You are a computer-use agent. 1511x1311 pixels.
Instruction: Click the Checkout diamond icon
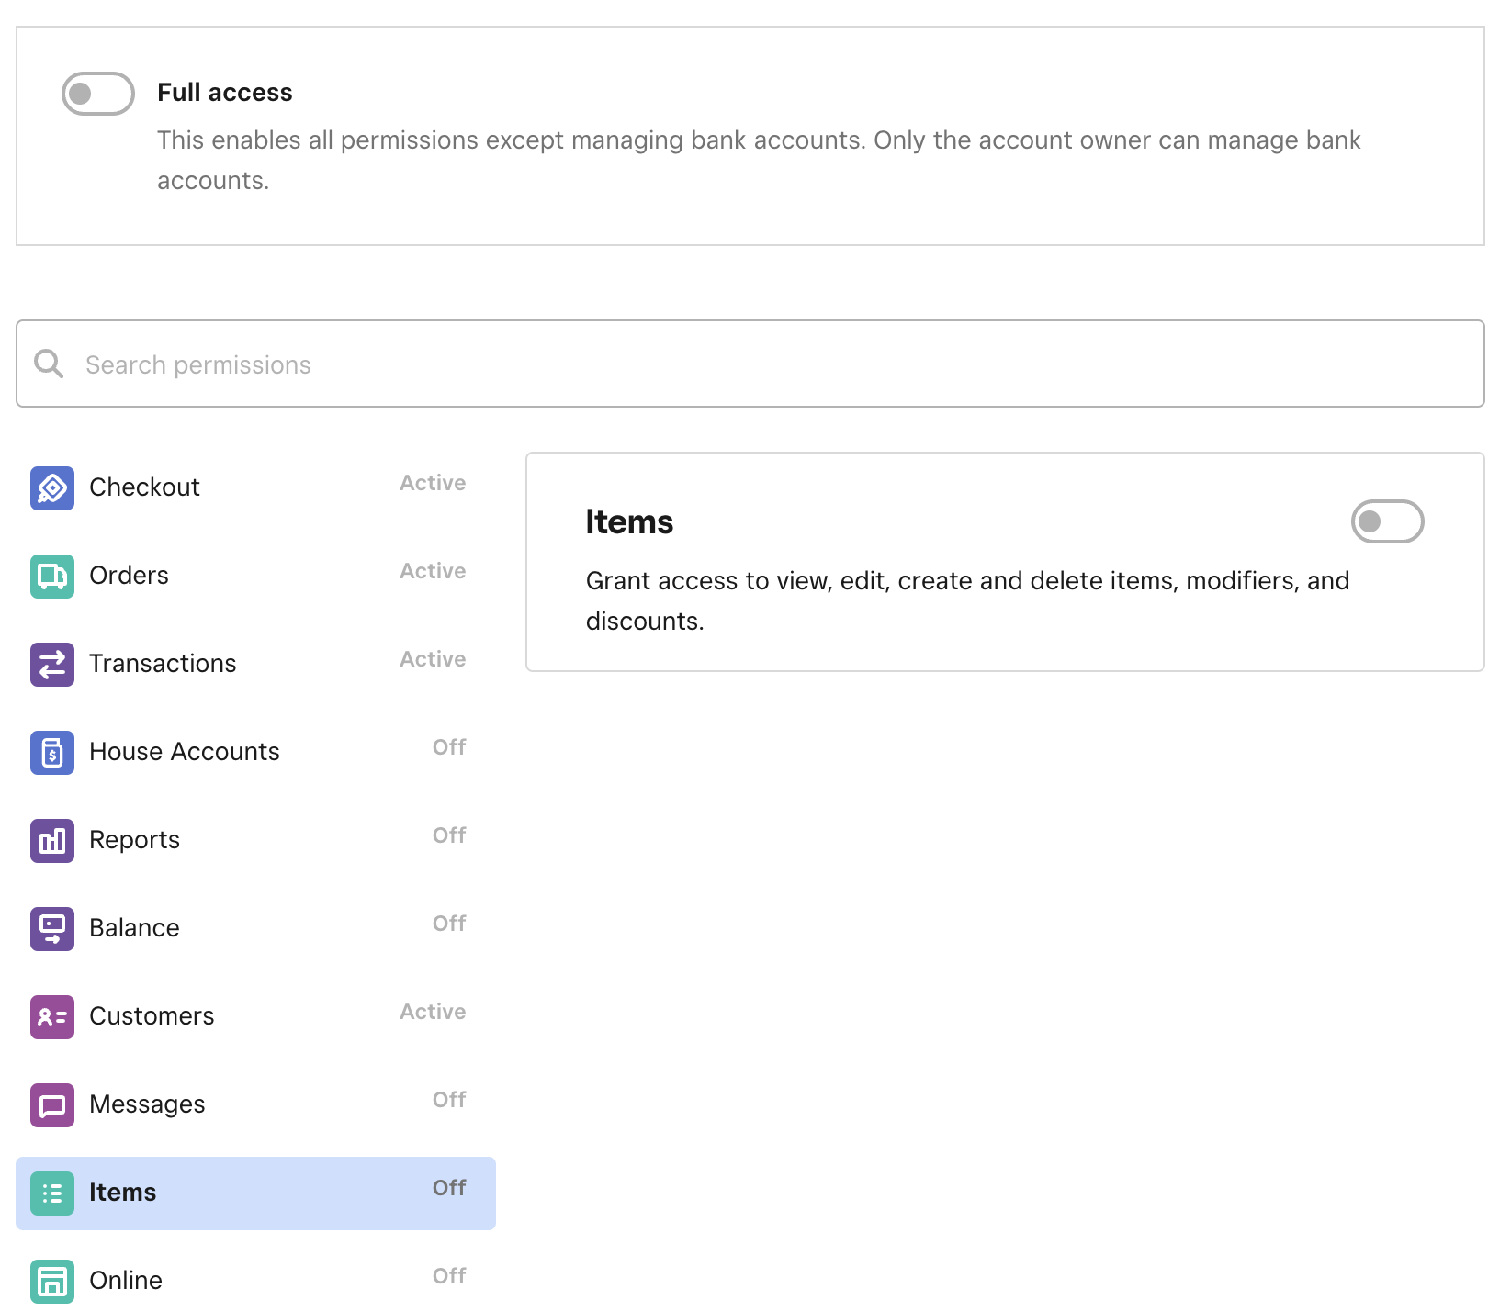(52, 487)
